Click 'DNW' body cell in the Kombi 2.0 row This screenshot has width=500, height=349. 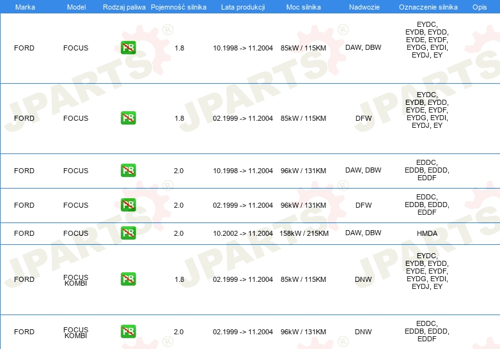coord(363,332)
